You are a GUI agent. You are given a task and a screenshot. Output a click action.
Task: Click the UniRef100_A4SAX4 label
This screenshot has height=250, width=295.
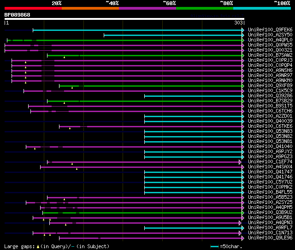pos(270,167)
